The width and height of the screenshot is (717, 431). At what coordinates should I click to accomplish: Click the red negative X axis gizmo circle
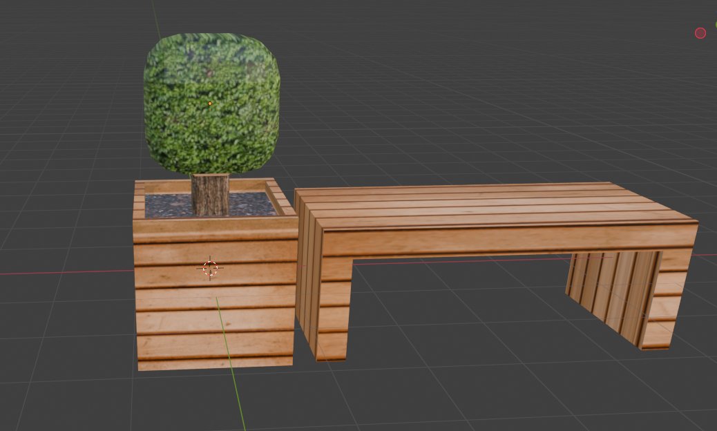coord(700,33)
